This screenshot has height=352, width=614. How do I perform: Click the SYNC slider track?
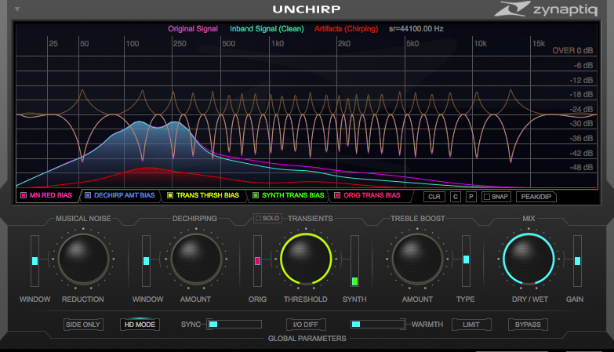[x=234, y=324]
